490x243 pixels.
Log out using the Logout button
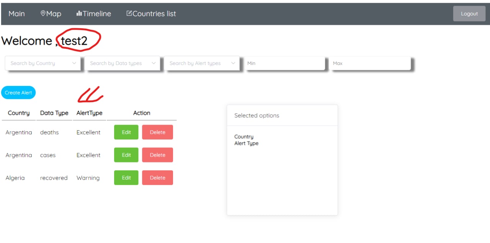pos(469,14)
